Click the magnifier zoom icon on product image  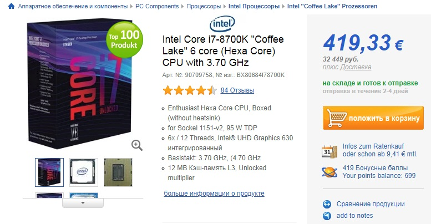click(137, 145)
